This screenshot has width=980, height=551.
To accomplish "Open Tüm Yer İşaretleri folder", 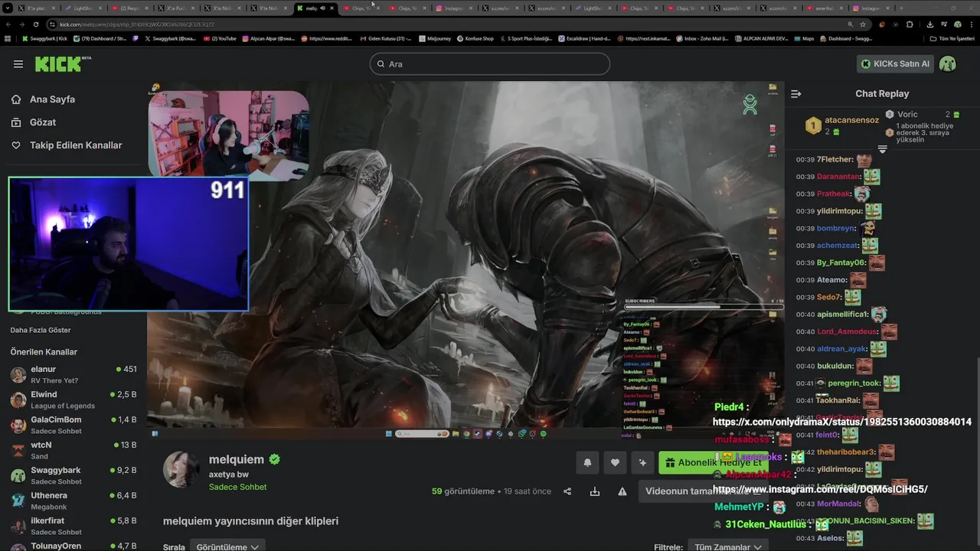I will tap(952, 38).
